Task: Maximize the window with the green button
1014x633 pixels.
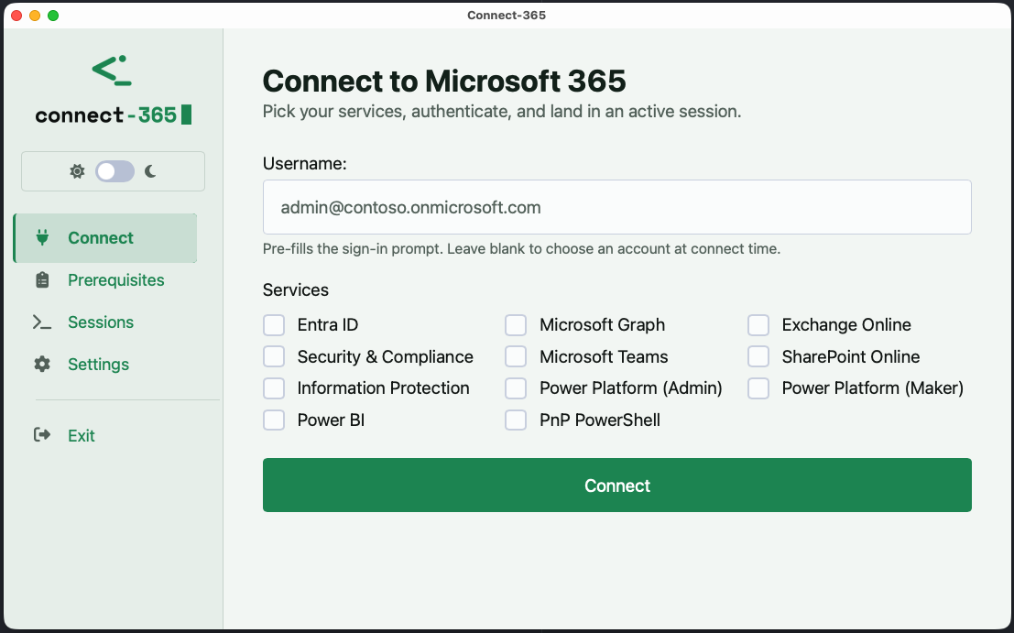Action: [x=53, y=16]
